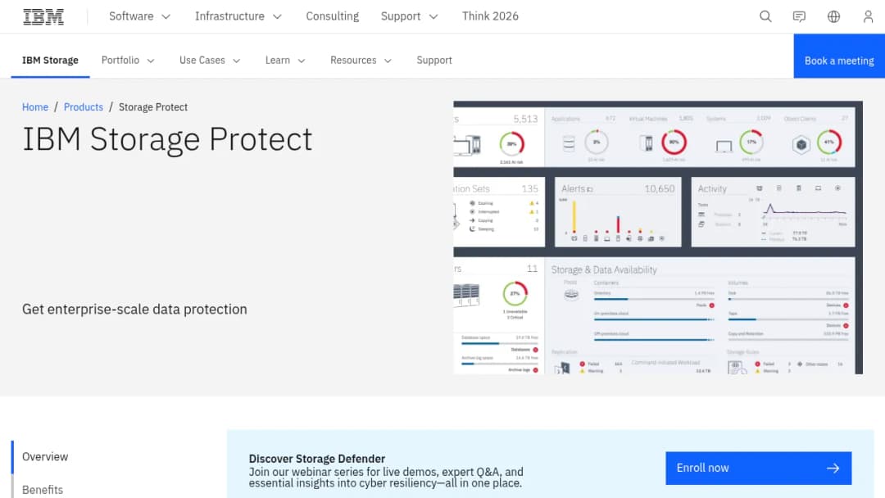Click 'Get enterprise-scale data protection' text

pyautogui.click(x=134, y=309)
